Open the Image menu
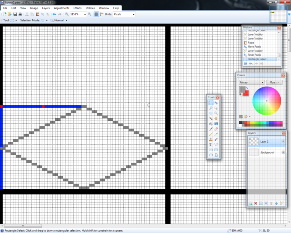This screenshot has height=233, width=291. coord(34,8)
